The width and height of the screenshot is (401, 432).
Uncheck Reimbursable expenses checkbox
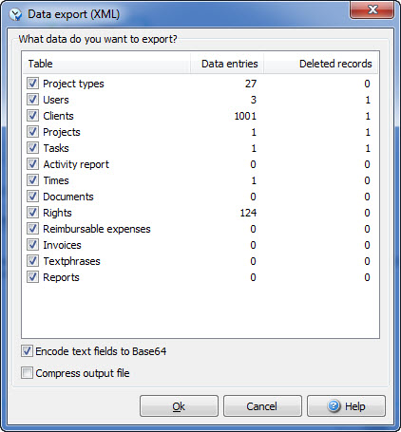point(32,229)
